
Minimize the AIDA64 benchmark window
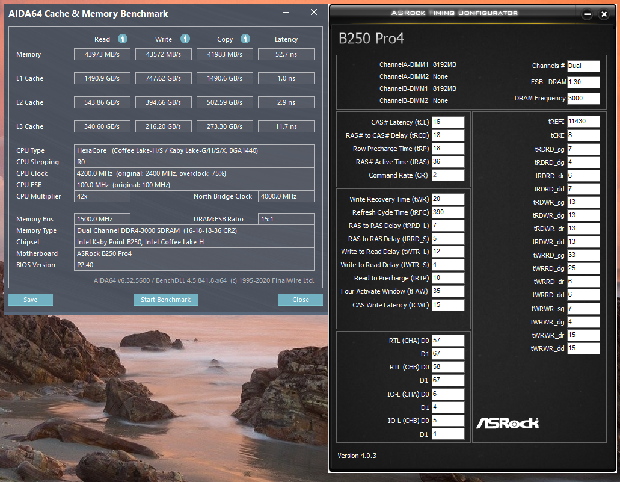tap(286, 13)
